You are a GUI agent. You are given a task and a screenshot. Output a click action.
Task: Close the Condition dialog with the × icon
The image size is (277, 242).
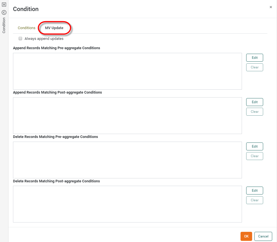271,7
